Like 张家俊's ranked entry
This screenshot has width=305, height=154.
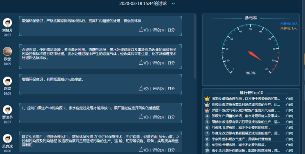(287, 99)
